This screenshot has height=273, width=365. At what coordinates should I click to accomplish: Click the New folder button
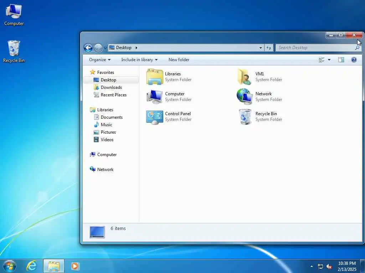click(x=179, y=60)
